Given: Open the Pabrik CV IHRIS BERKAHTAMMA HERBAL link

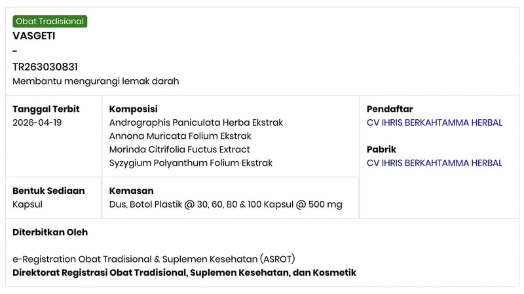Looking at the screenshot, I should 434,163.
